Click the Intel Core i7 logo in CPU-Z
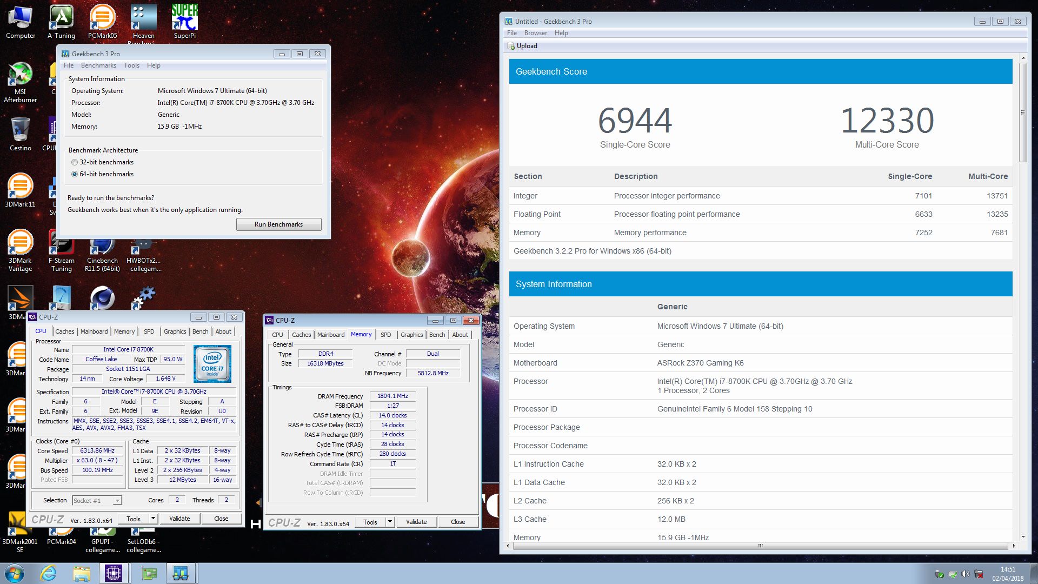 point(212,364)
